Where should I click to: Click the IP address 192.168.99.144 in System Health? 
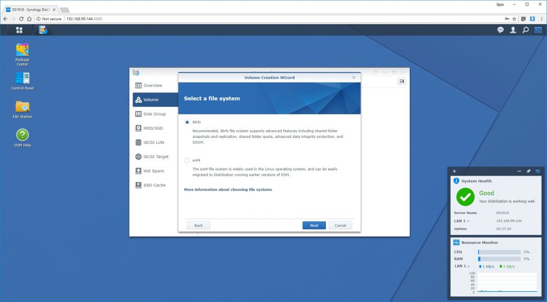509,221
